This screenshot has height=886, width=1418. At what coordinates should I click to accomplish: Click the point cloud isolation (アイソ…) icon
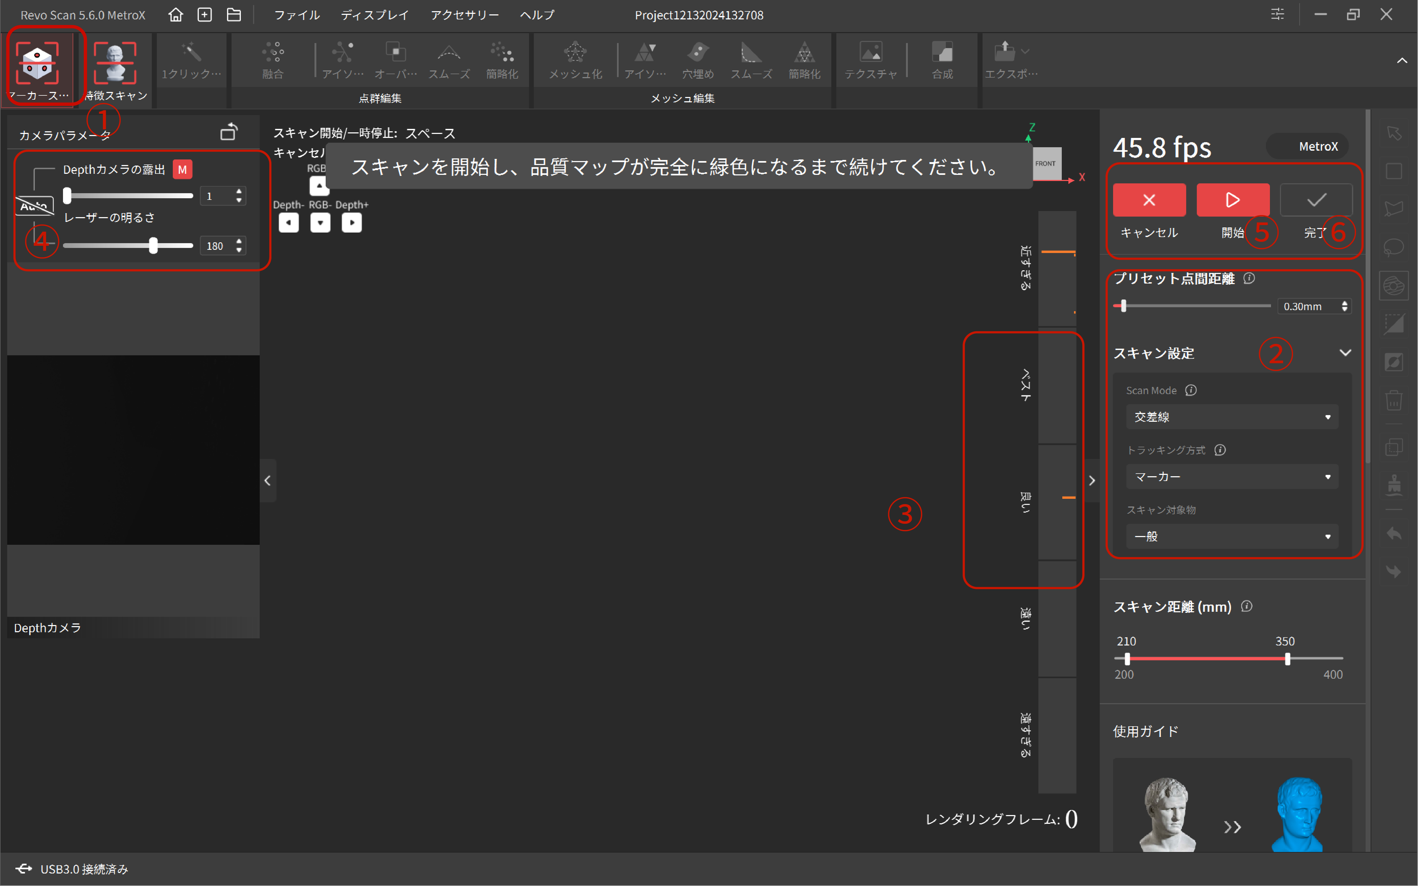click(343, 52)
